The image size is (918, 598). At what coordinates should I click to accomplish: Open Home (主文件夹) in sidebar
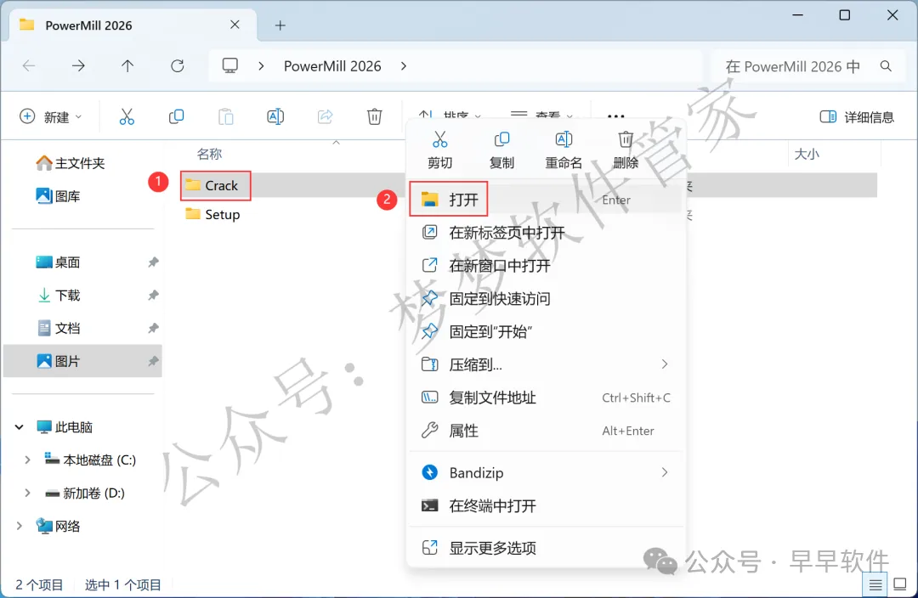tap(71, 162)
